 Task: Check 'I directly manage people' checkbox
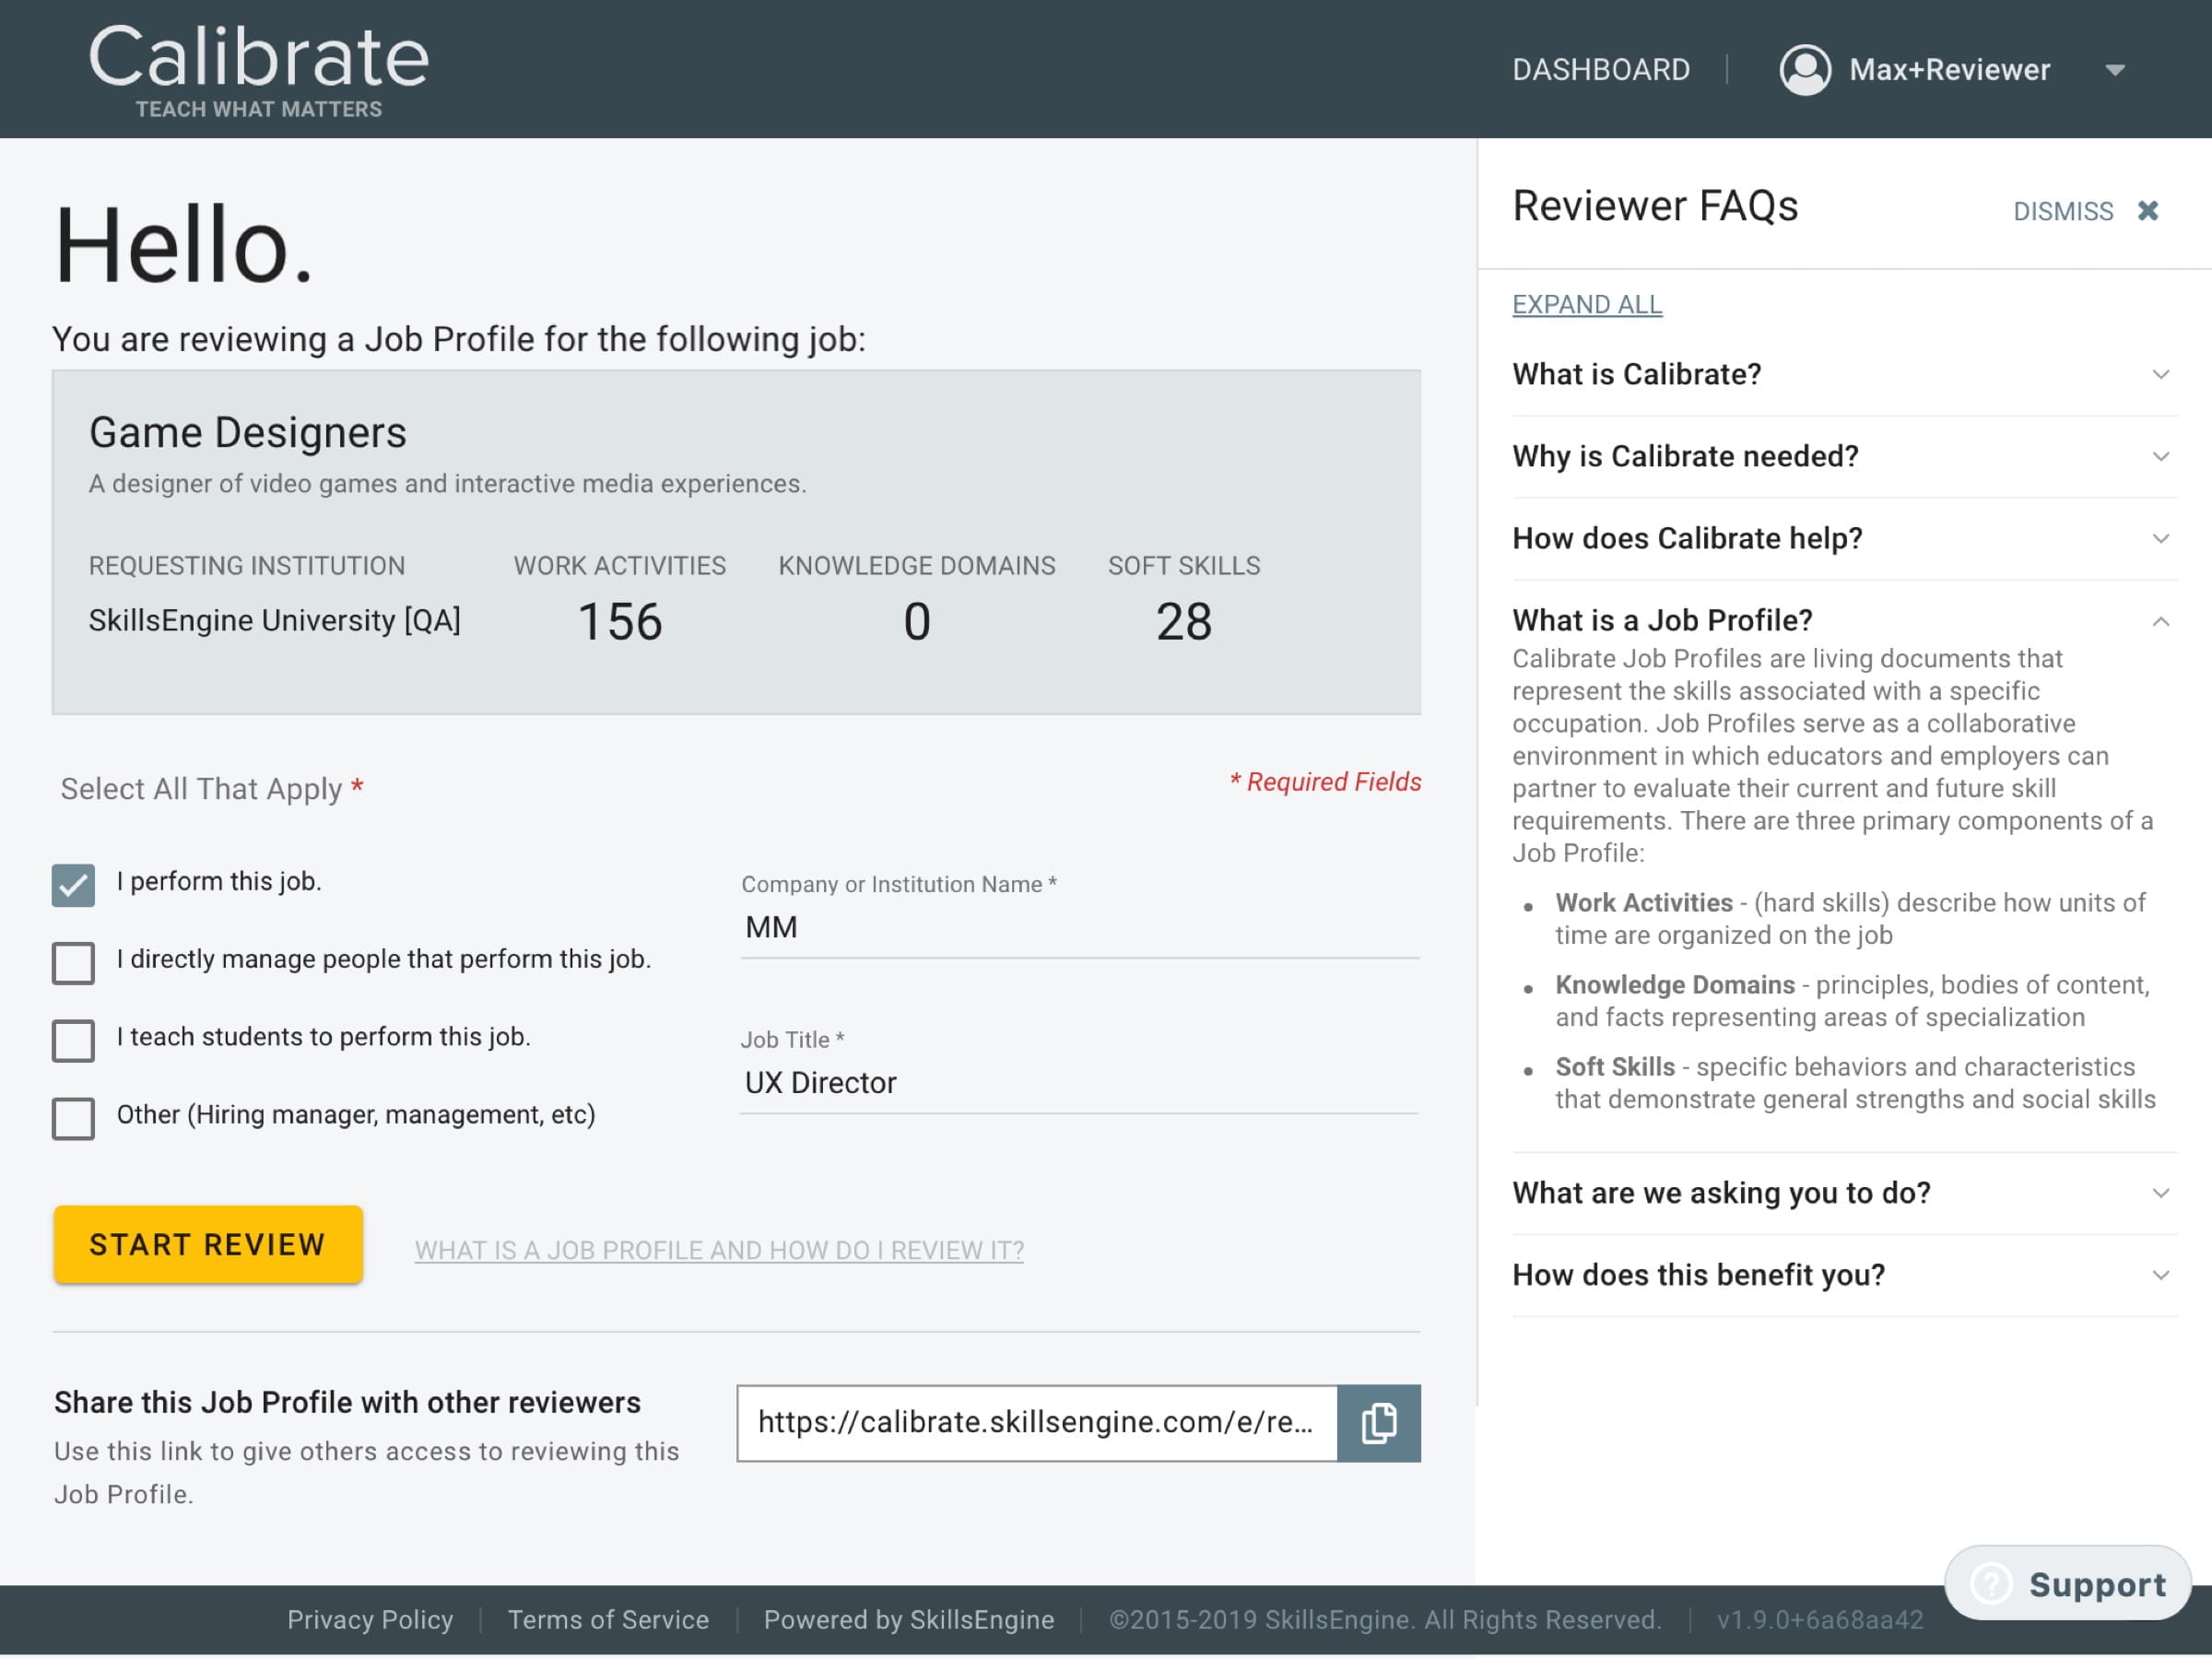73,963
